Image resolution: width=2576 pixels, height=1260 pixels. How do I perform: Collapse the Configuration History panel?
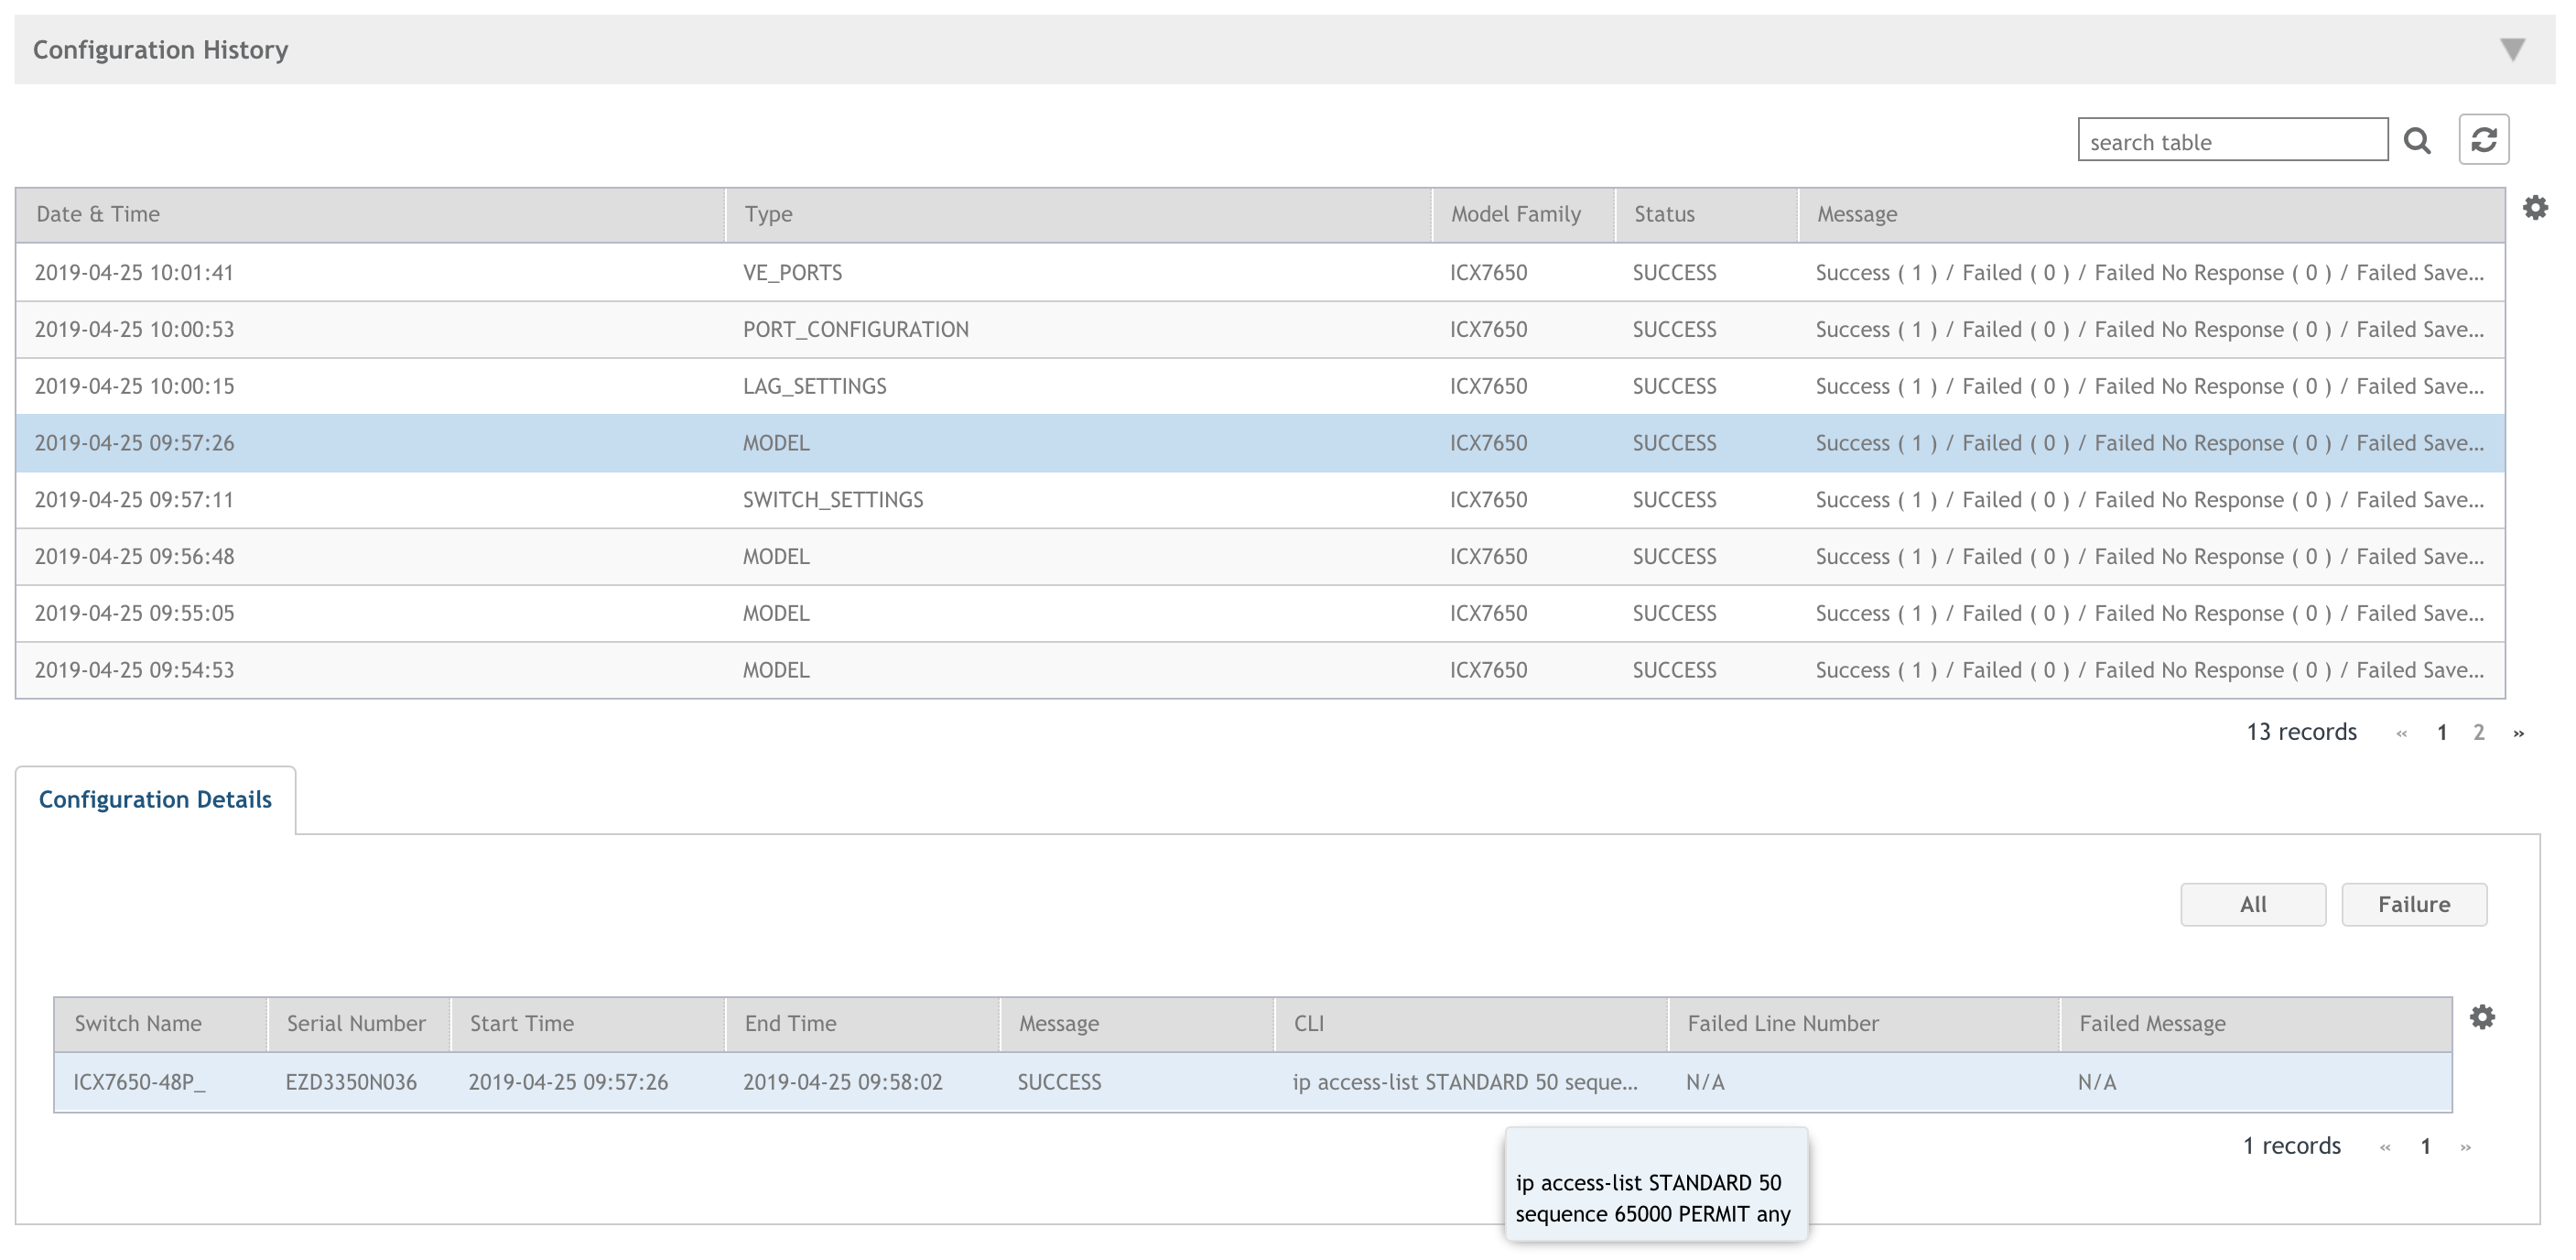pos(2512,49)
